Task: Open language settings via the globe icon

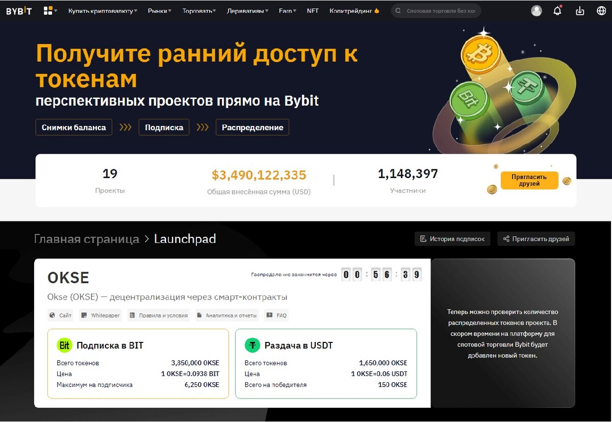Action: [601, 10]
